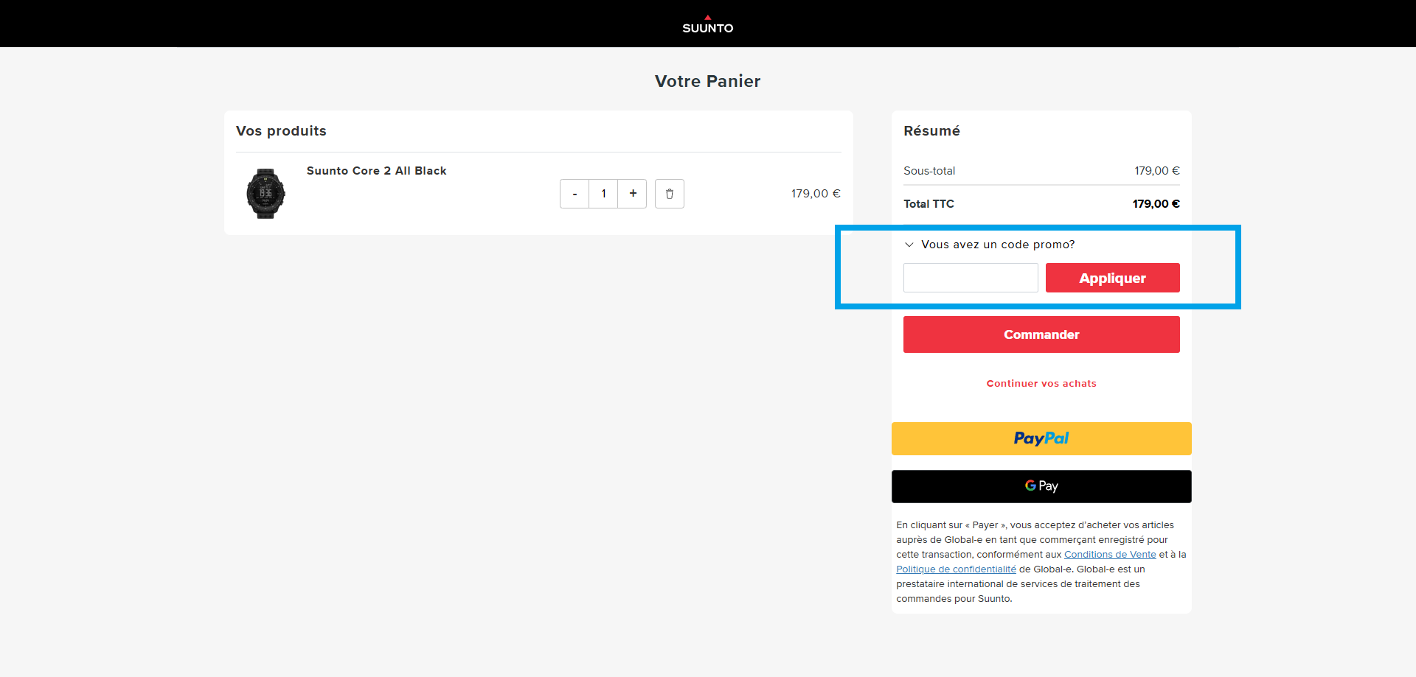Open the Politique de confidentialité link
This screenshot has height=677, width=1416.
[956, 569]
